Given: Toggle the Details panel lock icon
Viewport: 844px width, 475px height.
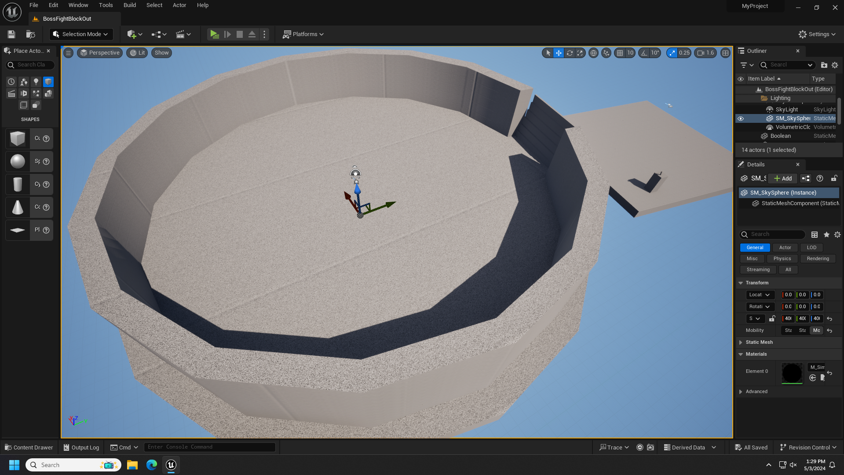Looking at the screenshot, I should [834, 179].
